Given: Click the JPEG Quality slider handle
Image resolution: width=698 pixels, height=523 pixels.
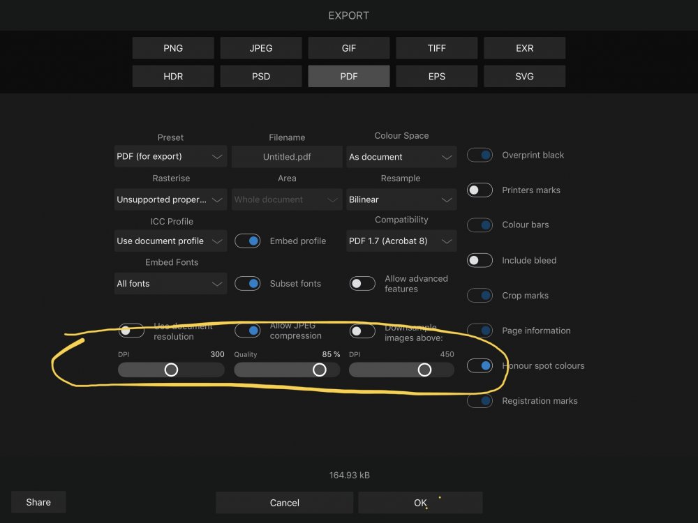Looking at the screenshot, I should (x=319, y=370).
